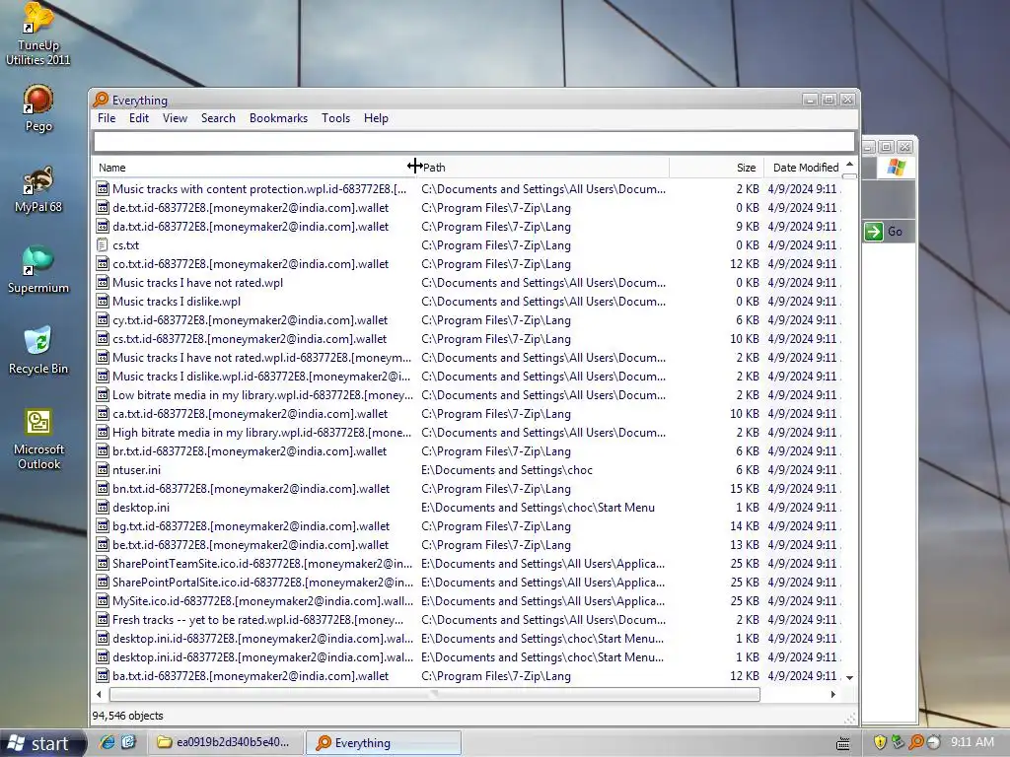The image size is (1010, 757).
Task: Select bn.txt.id-683772E8 wallet file
Action: pyautogui.click(x=252, y=489)
